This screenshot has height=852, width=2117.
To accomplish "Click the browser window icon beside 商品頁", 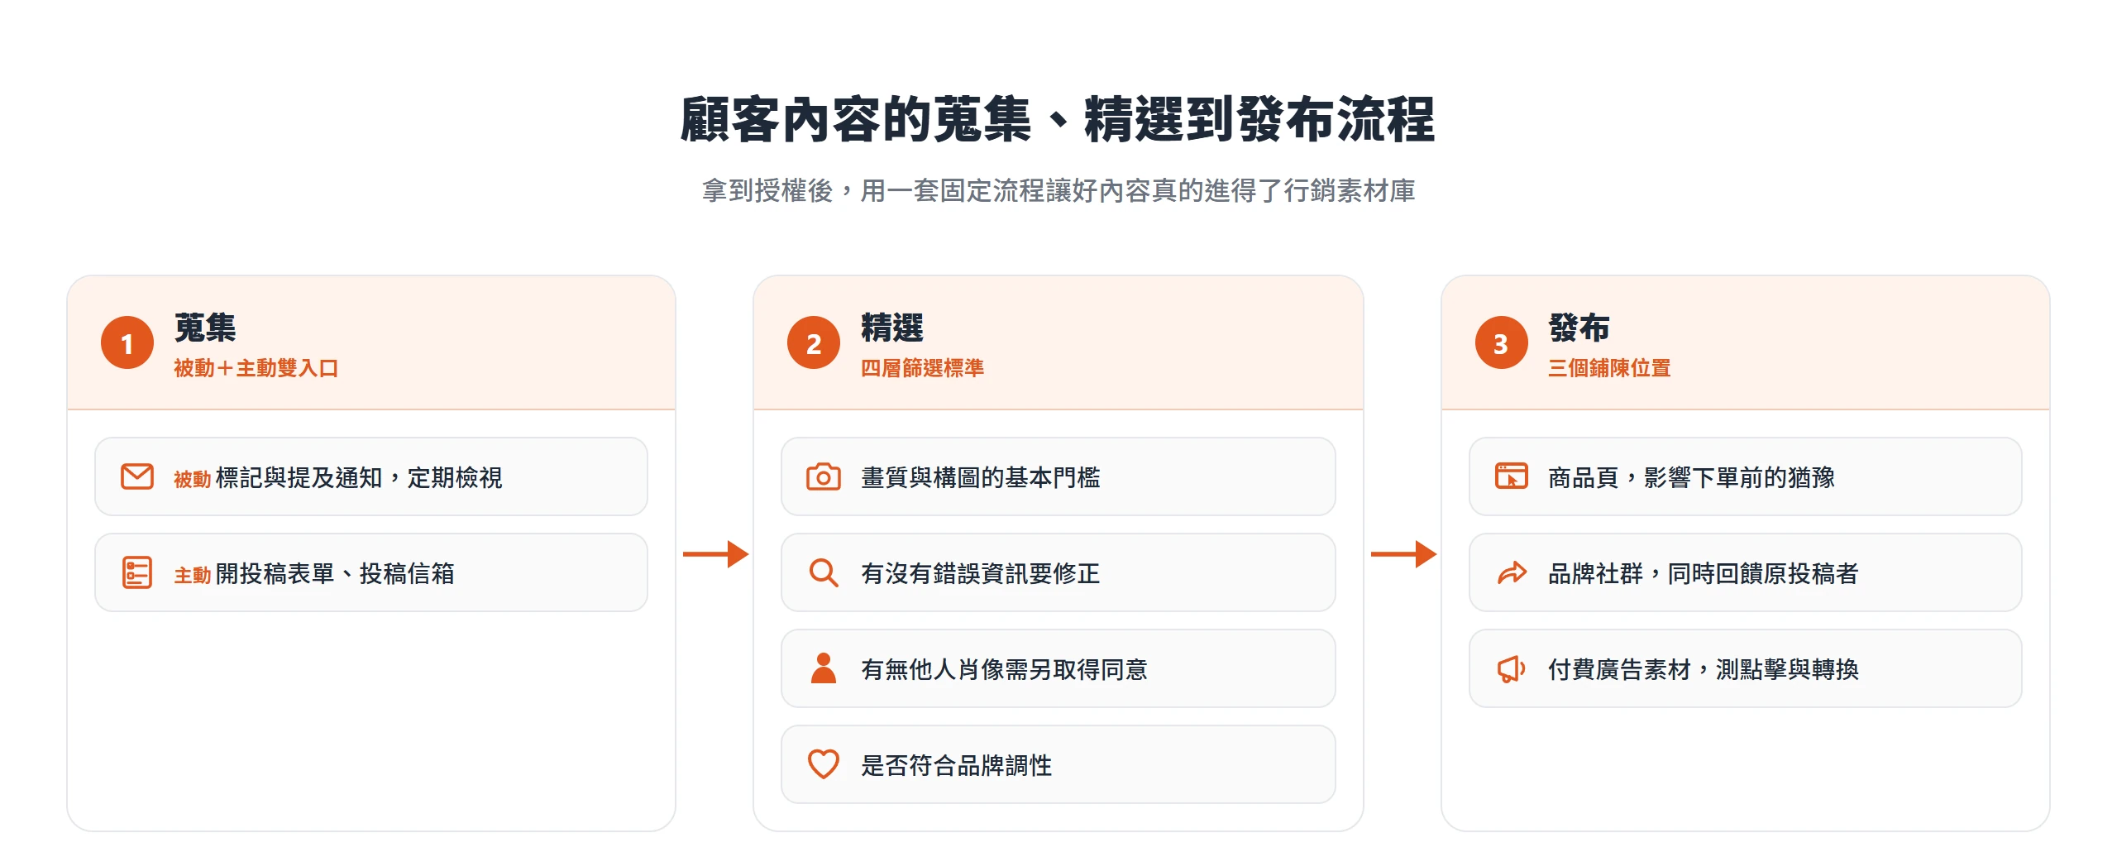I will tap(1512, 476).
